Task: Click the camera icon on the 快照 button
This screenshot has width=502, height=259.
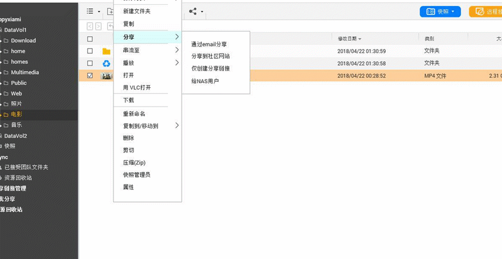Action: 431,12
